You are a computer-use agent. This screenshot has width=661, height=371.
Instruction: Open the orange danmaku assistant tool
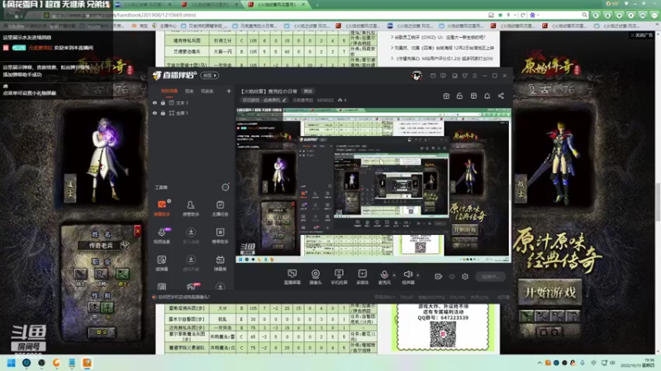(x=161, y=208)
